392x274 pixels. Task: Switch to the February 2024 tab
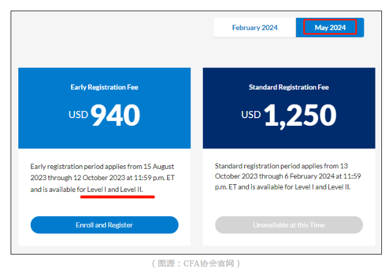click(x=254, y=28)
